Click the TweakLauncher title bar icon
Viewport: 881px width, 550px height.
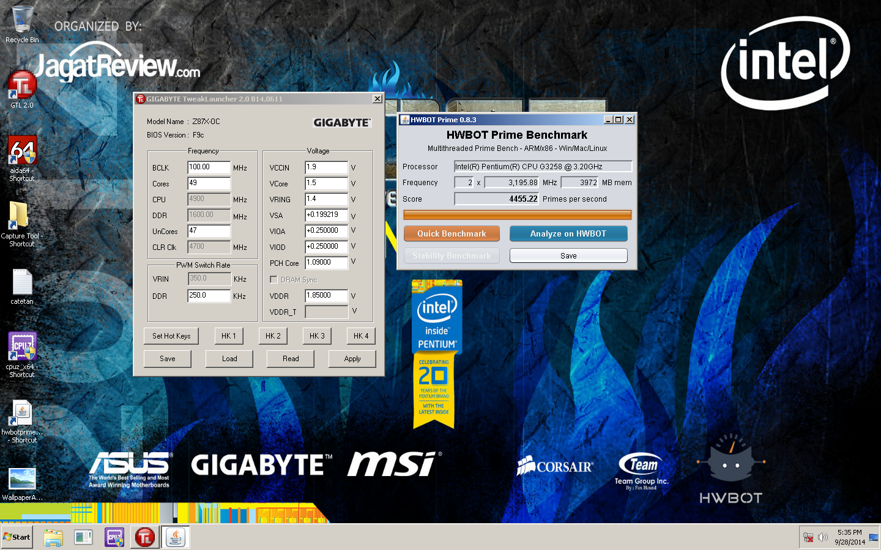coord(140,99)
